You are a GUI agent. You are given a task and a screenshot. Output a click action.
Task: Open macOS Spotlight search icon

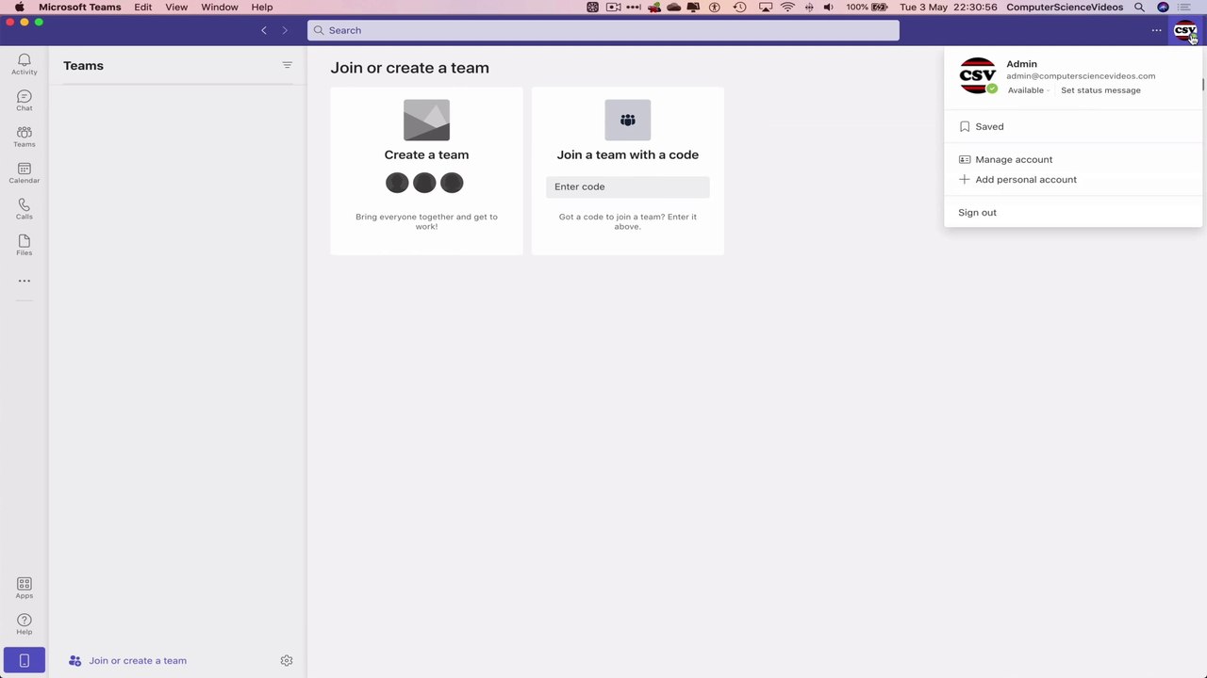1139,8
